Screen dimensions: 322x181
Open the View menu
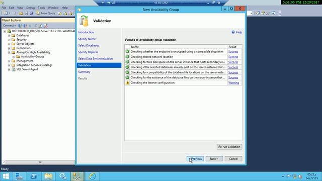click(x=20, y=8)
